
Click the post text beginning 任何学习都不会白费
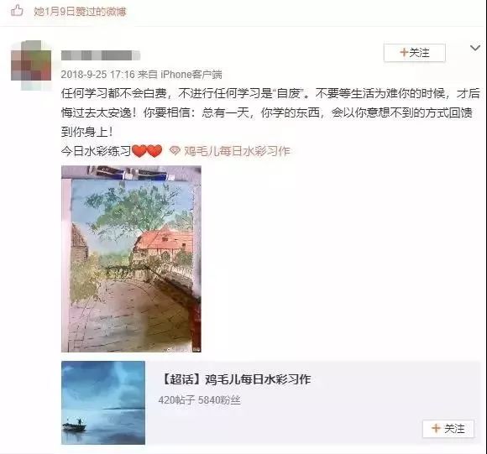(270, 112)
